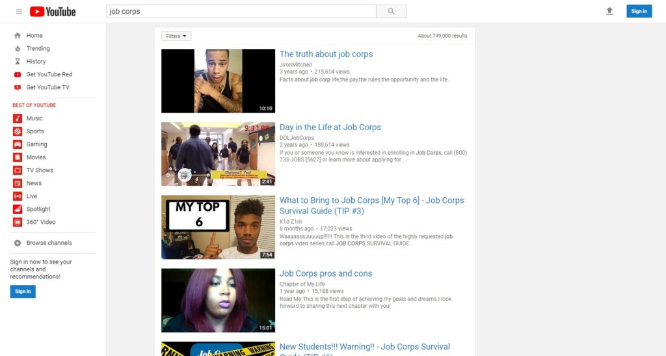This screenshot has height=356, width=666.
Task: Click the Browse channels plus icon
Action: click(x=18, y=243)
